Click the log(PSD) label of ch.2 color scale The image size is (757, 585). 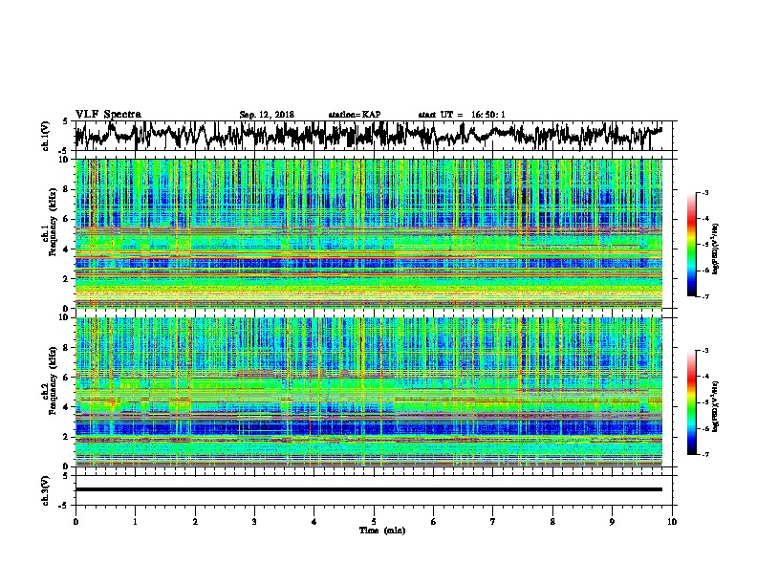(715, 407)
